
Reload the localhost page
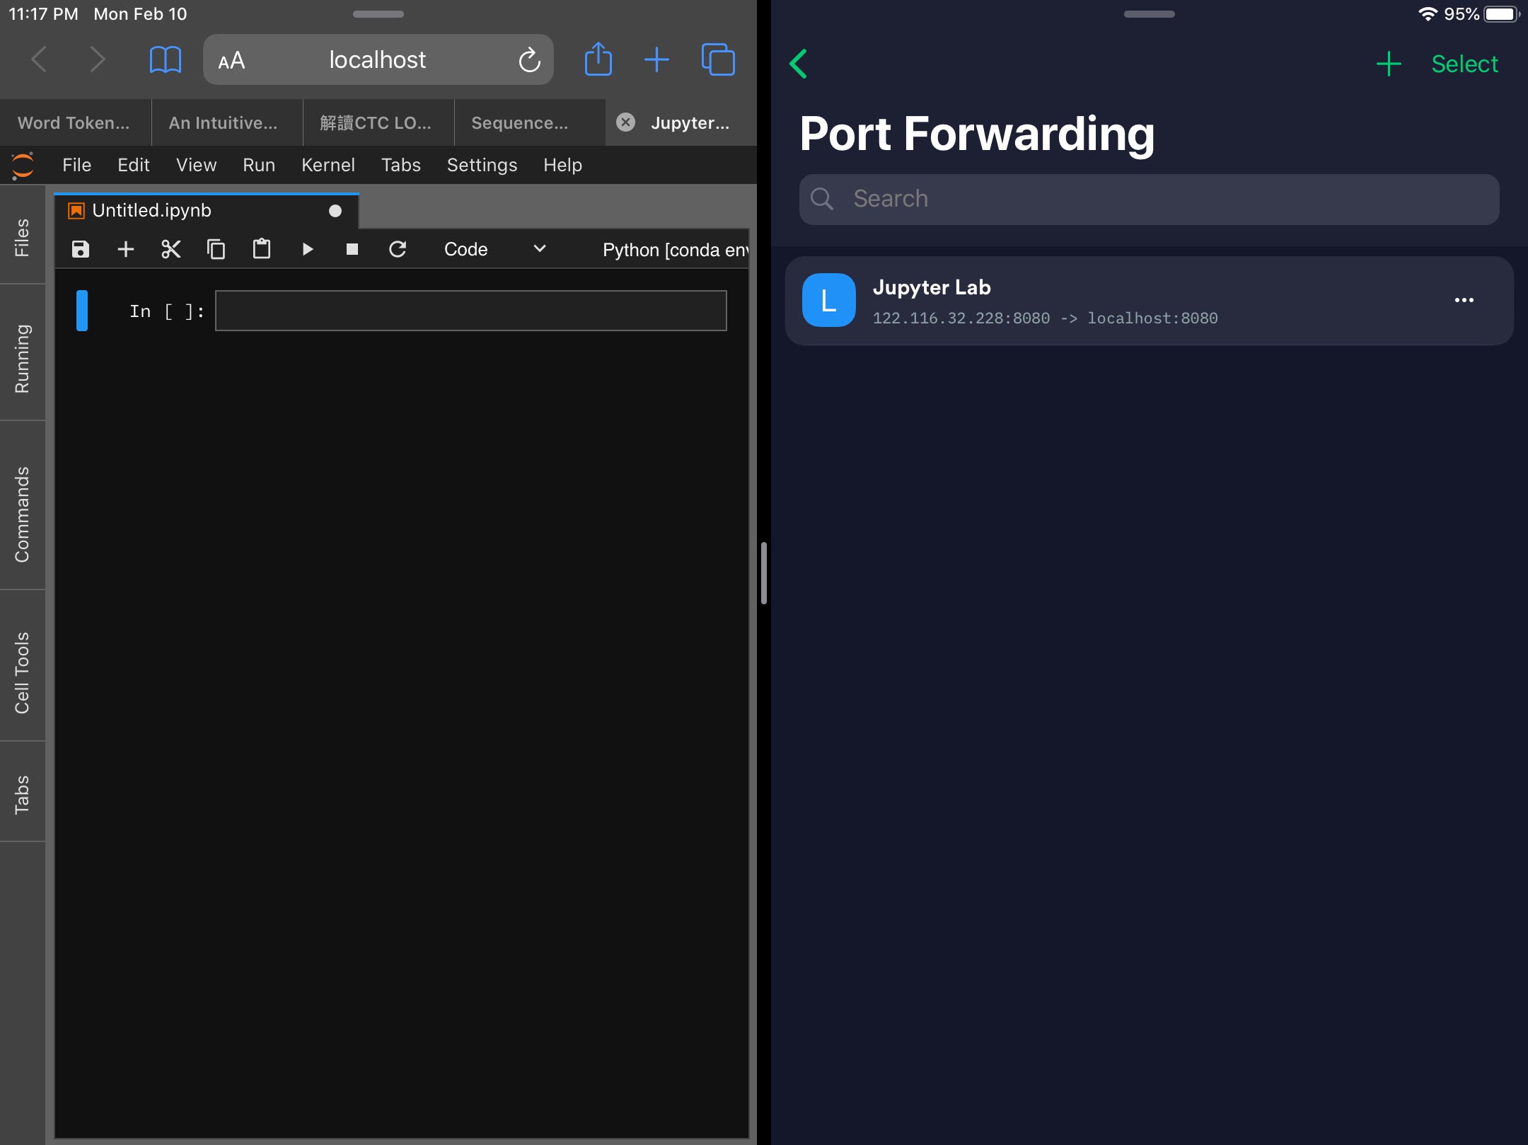pyautogui.click(x=529, y=60)
